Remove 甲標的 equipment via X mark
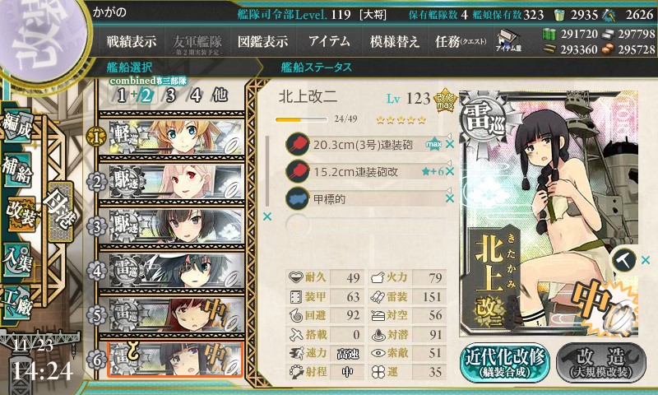 coord(450,198)
